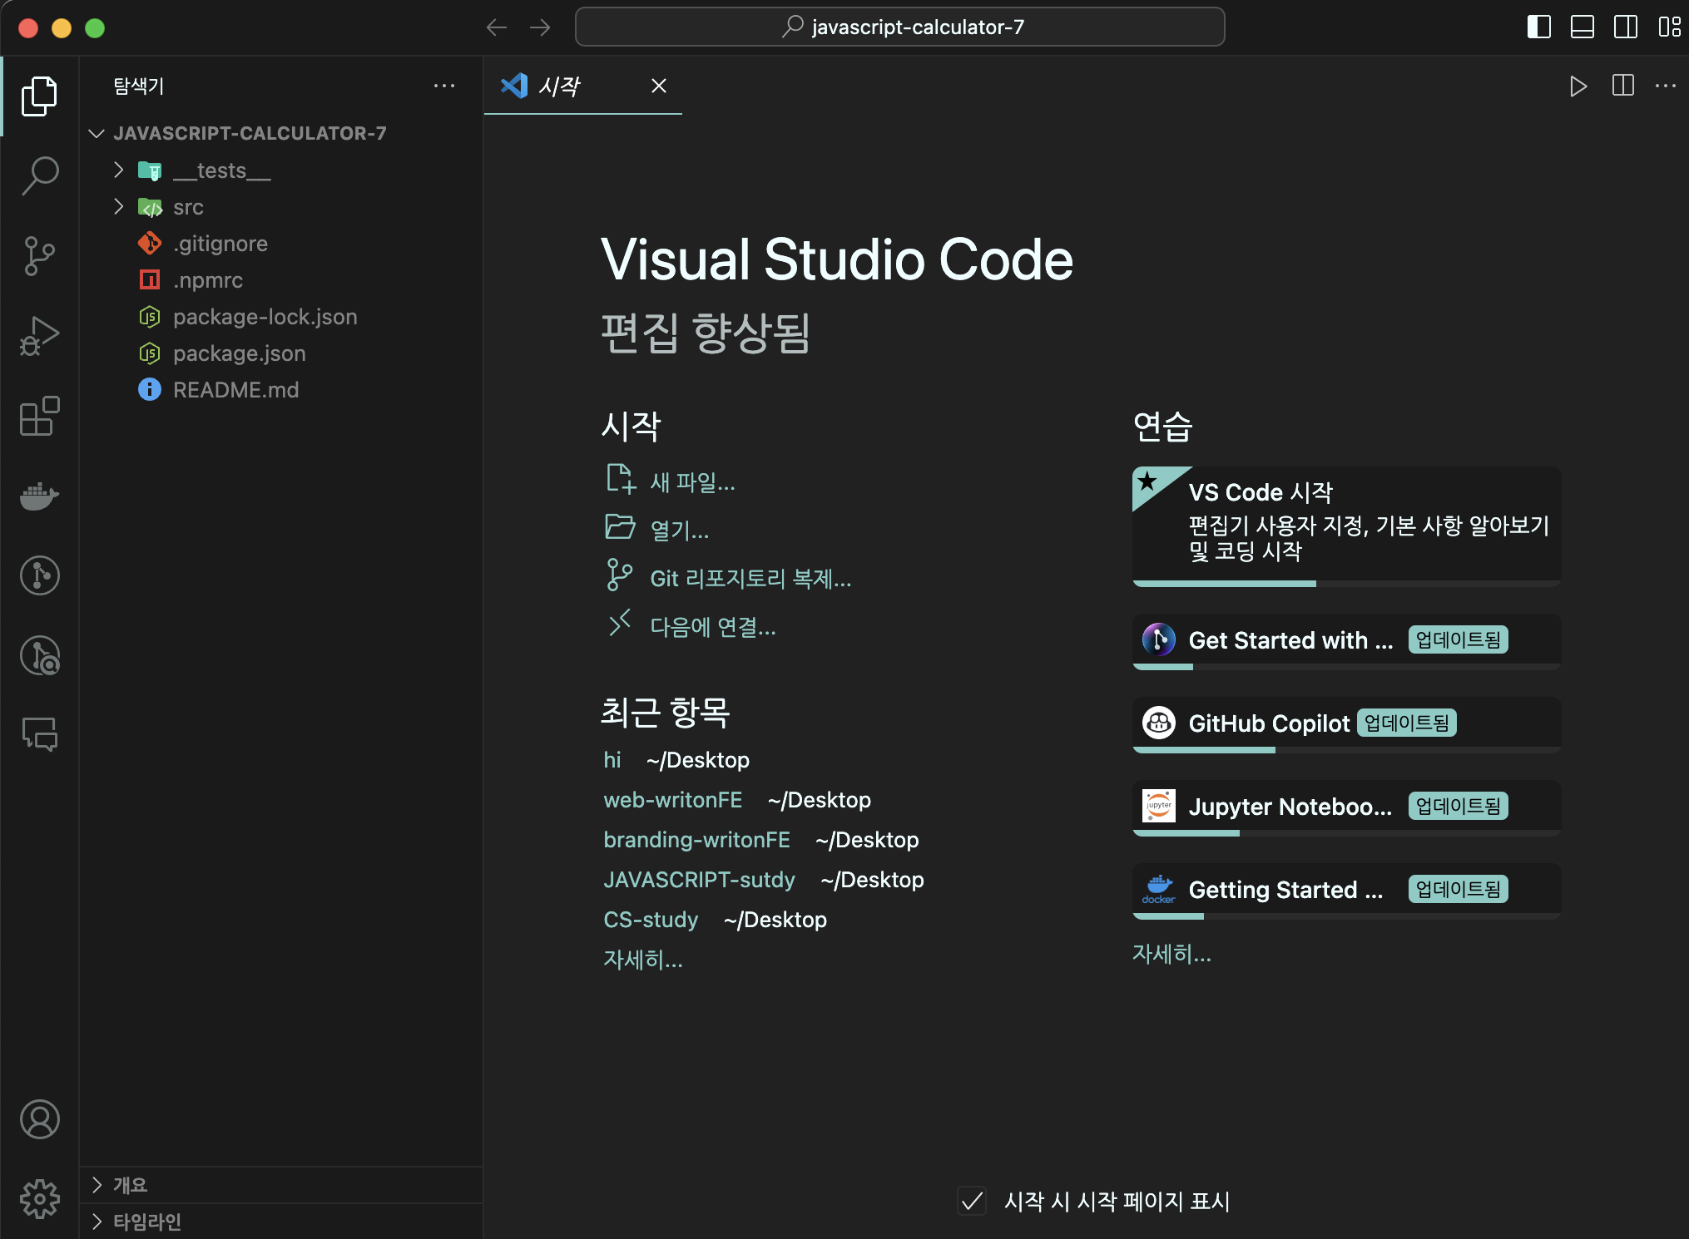Screen dimensions: 1689x1239
Task: Click the 탐색기 explorer panel title
Action: click(x=139, y=86)
